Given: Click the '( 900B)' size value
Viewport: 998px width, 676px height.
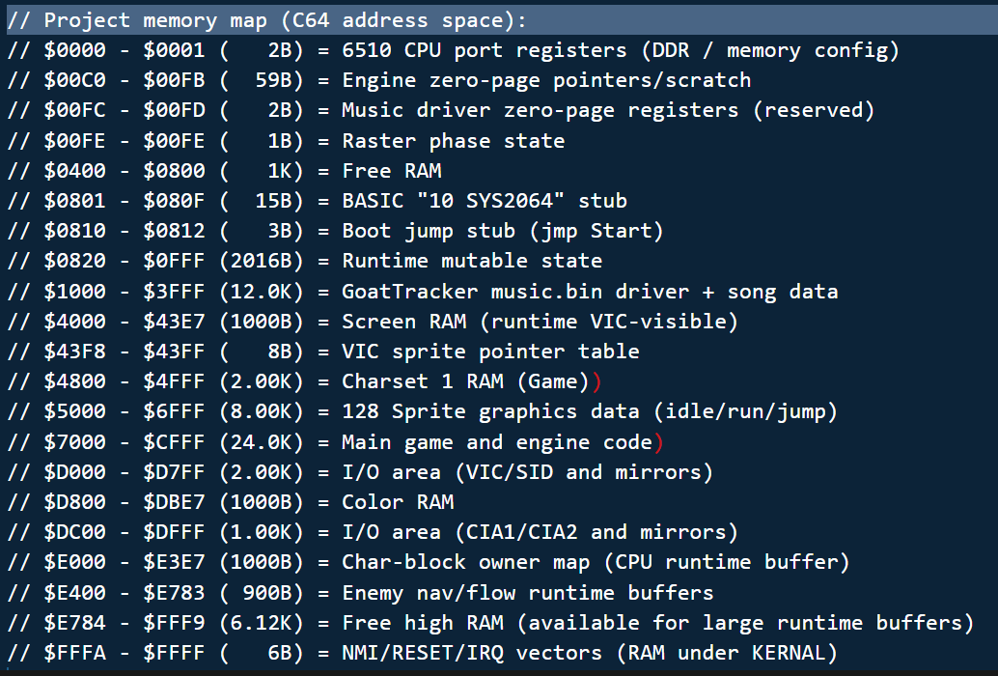Looking at the screenshot, I should click(x=261, y=593).
